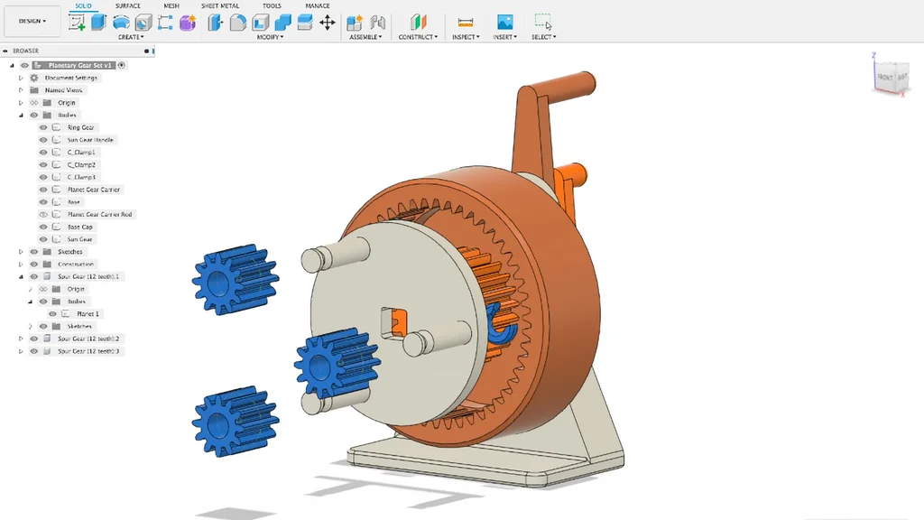924x520 pixels.
Task: Hide the Planet 1 body
Action: [52, 313]
